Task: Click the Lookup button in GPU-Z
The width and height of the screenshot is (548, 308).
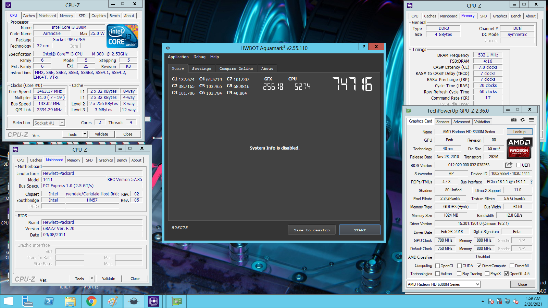Action: [x=519, y=132]
